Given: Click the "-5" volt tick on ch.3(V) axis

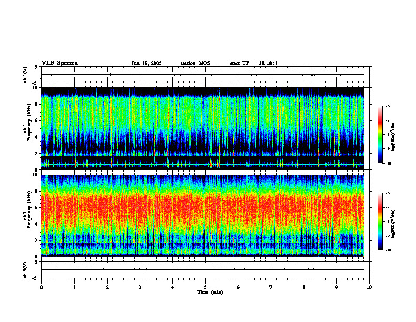Looking at the screenshot, I should (x=35, y=278).
